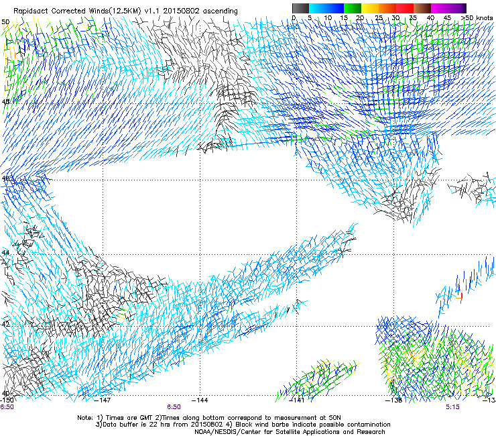The image size is (496, 436).
Task: Click the '6:50' time label between -147 and -144
Action: 174,407
